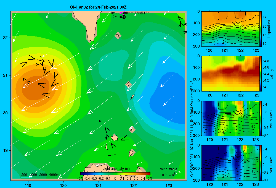The image size is (276, 188).
Task: Click the longitude 120 axis label on main map
Action: pos(63,185)
